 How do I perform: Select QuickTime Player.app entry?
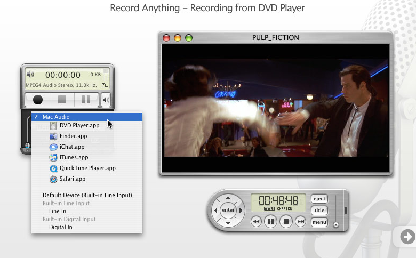(87, 168)
